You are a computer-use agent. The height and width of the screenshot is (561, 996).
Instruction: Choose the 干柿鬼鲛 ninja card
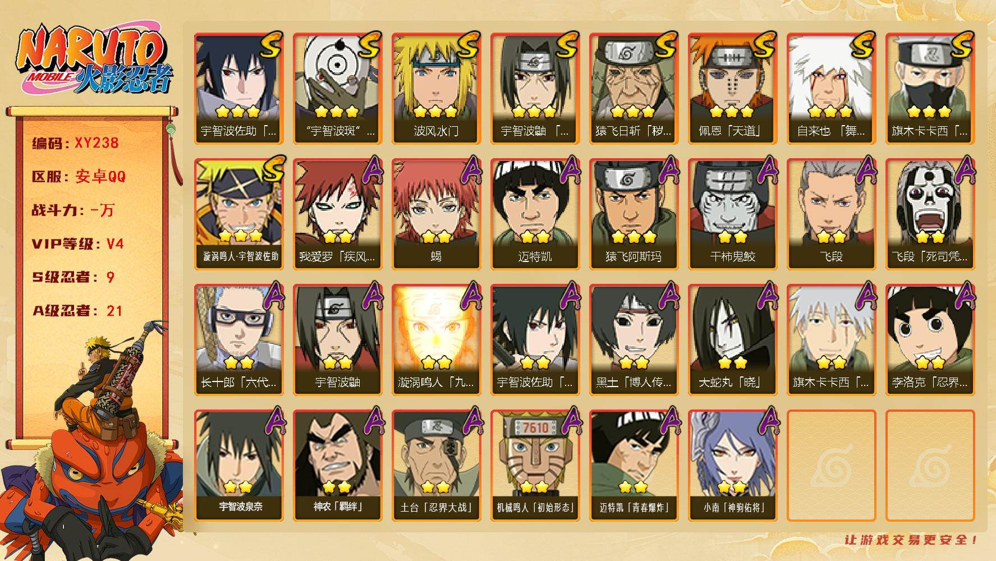click(732, 214)
